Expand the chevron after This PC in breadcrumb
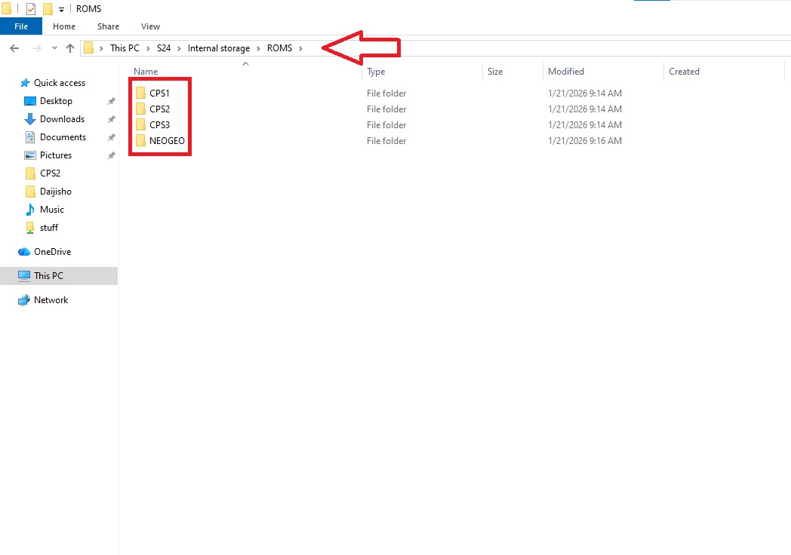Viewport: 791px width, 555px height. pos(148,48)
